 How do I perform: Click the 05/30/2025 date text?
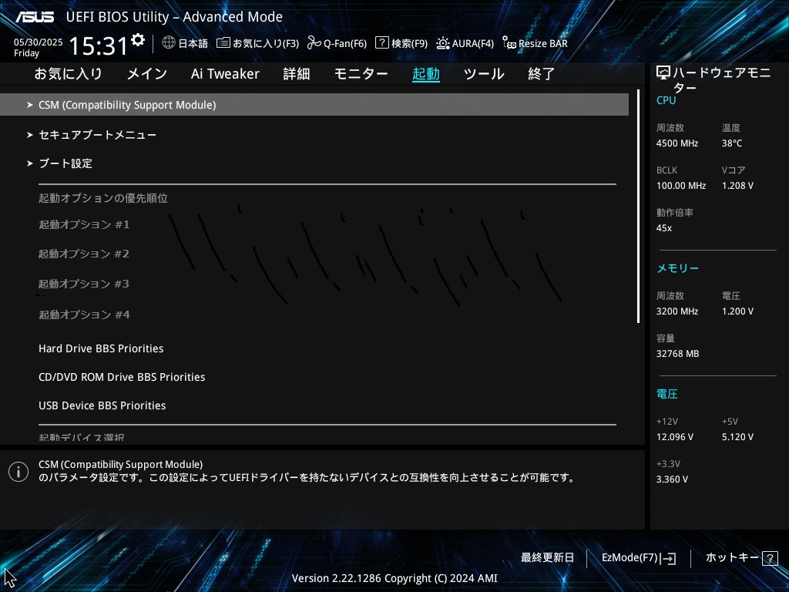[x=39, y=42]
